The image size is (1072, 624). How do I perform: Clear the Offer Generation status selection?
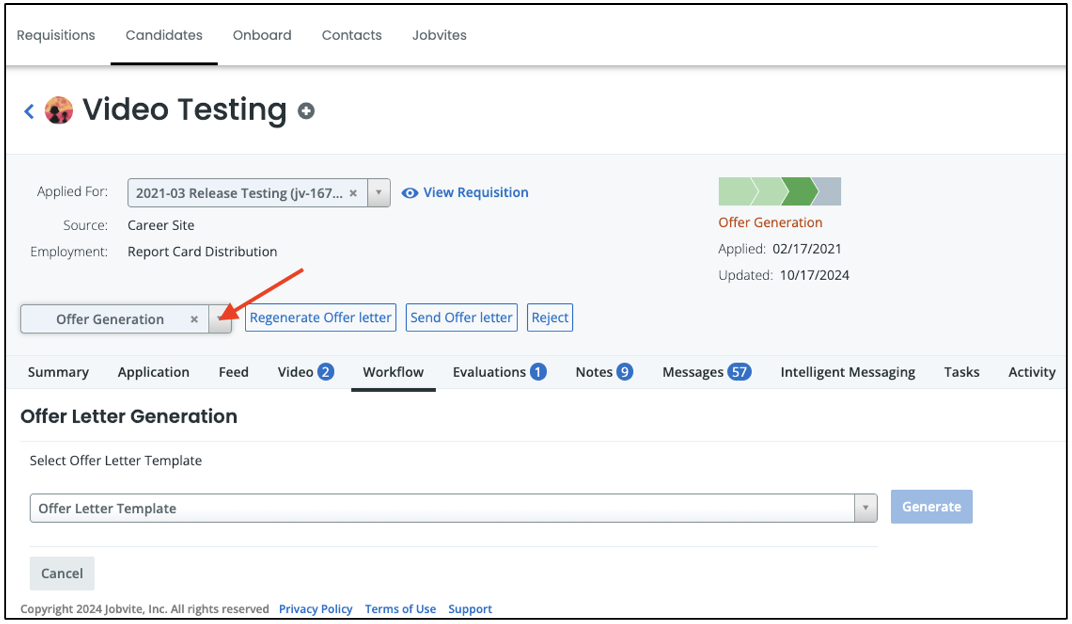[x=194, y=320]
